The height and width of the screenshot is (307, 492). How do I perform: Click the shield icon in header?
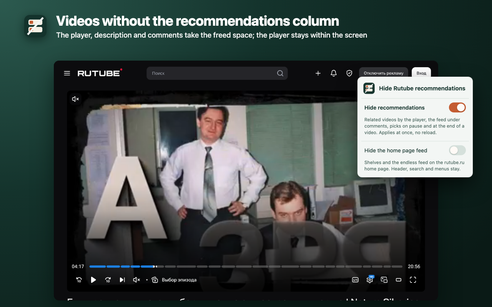coord(349,73)
